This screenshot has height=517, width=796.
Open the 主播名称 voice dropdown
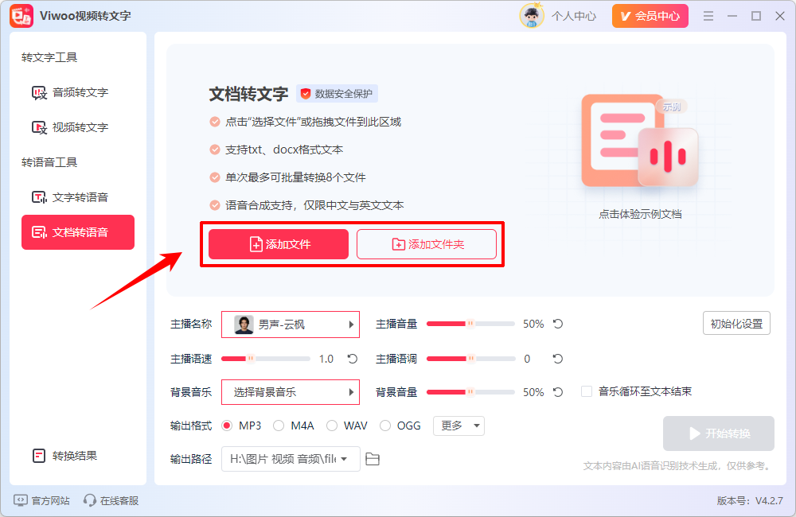point(291,325)
